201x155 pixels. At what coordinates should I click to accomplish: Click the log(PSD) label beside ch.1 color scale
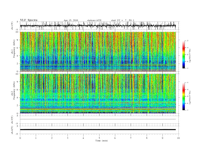190,55
